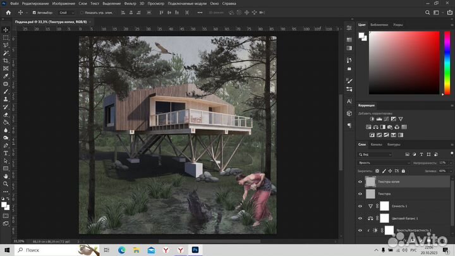Open the search icon in options bar
The height and width of the screenshot is (256, 455).
[x=427, y=13]
